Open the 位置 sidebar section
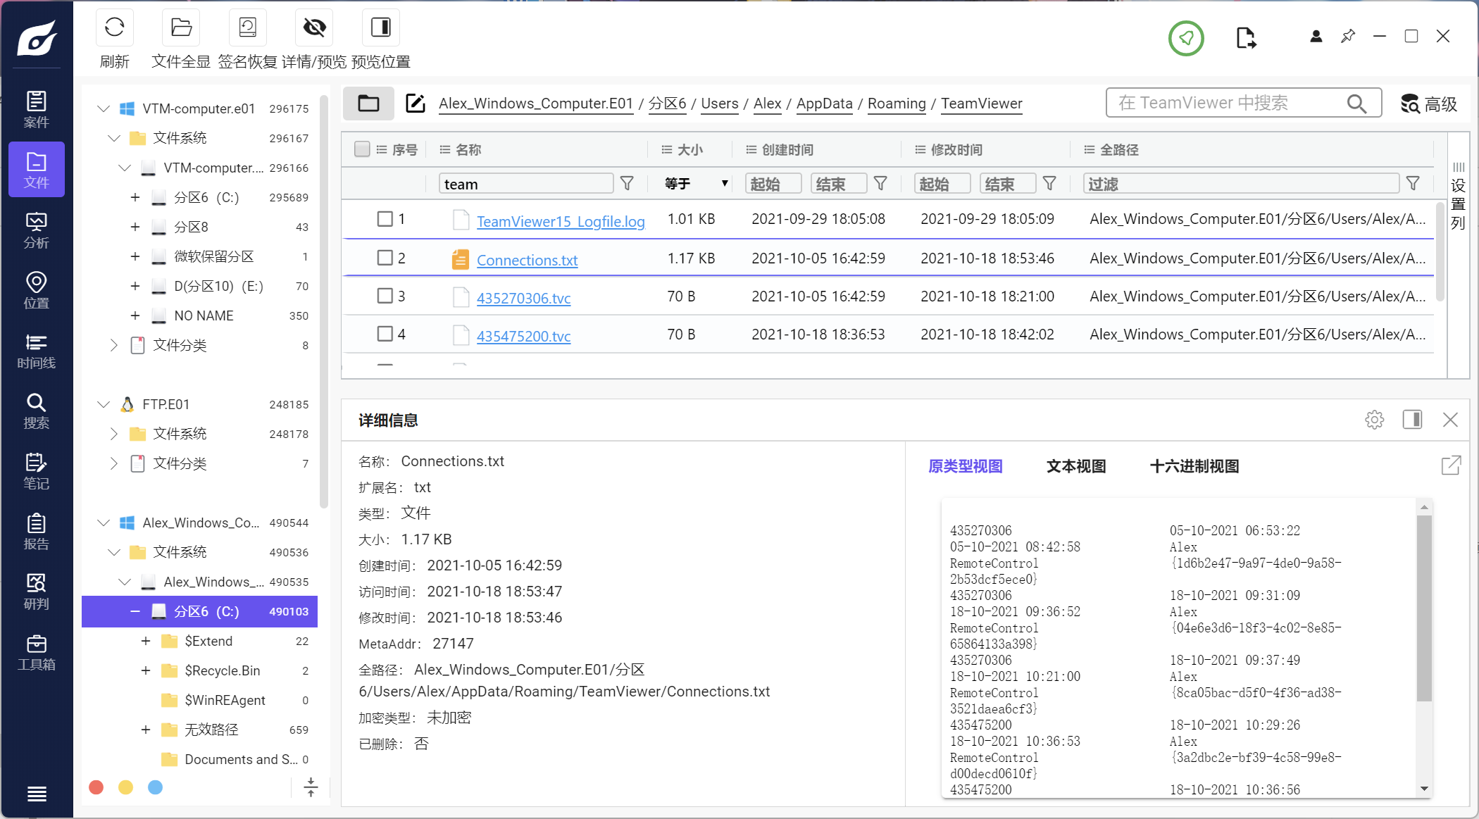Screen dimensions: 1479x819 pyautogui.click(x=37, y=290)
